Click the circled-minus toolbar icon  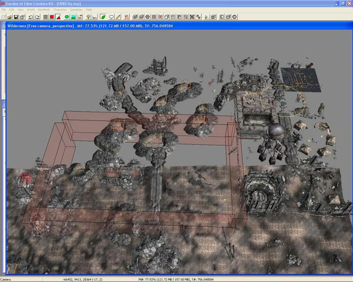tap(148, 17)
